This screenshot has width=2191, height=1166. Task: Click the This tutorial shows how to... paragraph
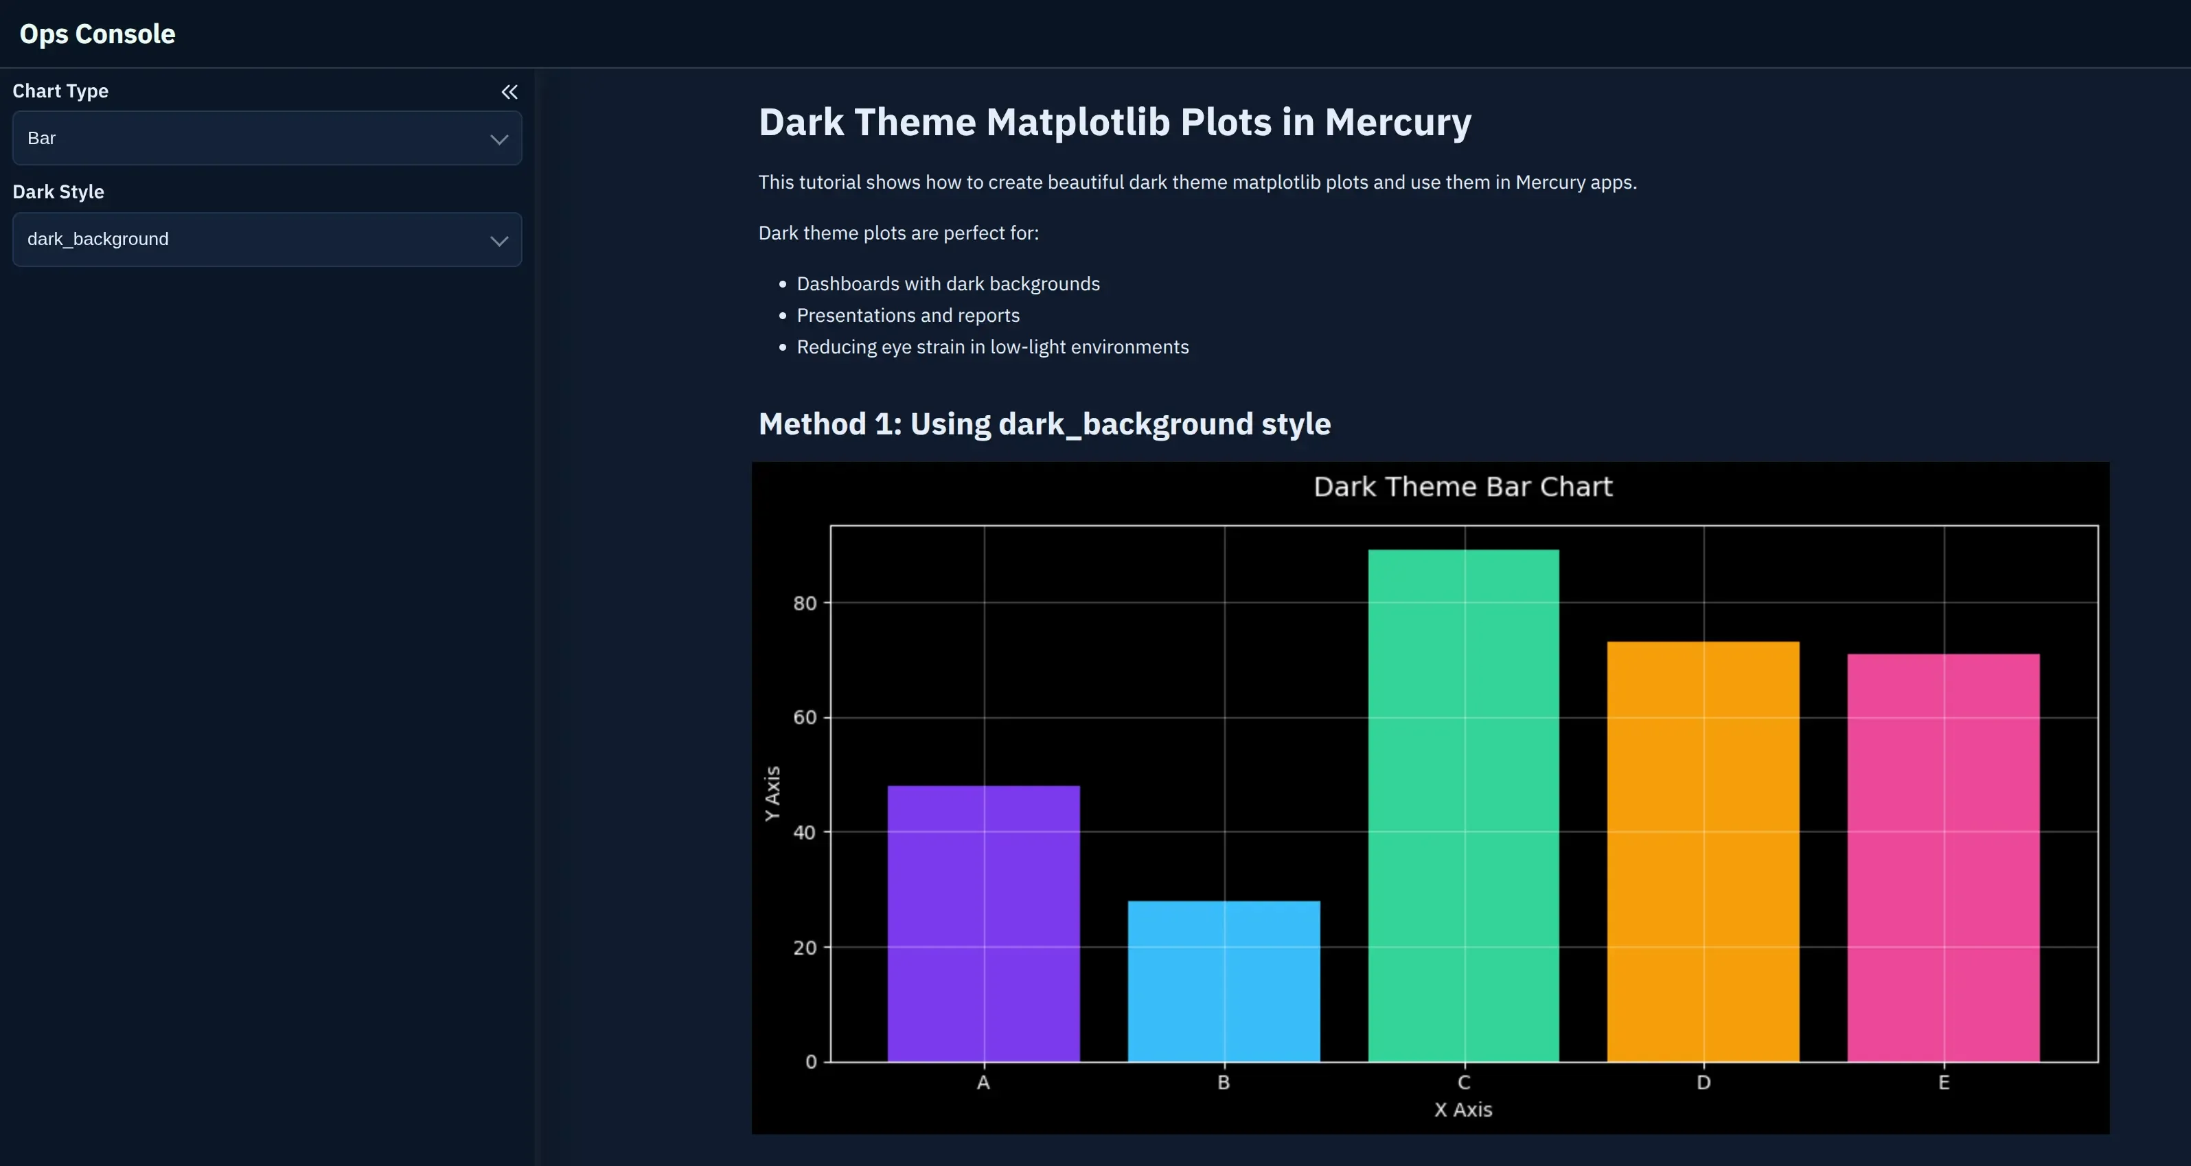click(1197, 183)
